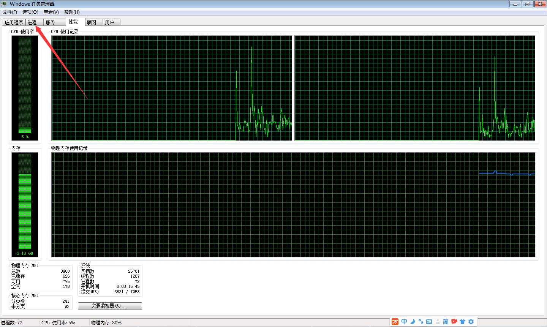Open the input method settings gear
The height and width of the screenshot is (327, 547).
point(471,322)
